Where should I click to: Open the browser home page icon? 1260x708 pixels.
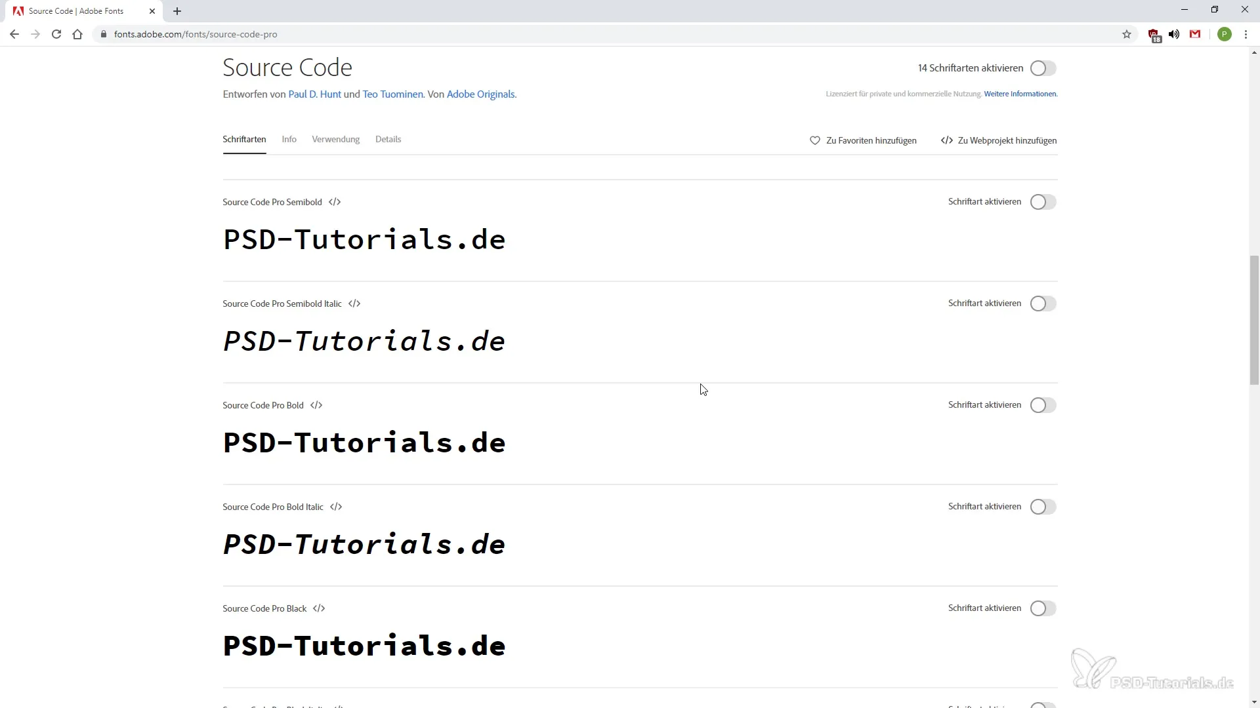pos(77,34)
